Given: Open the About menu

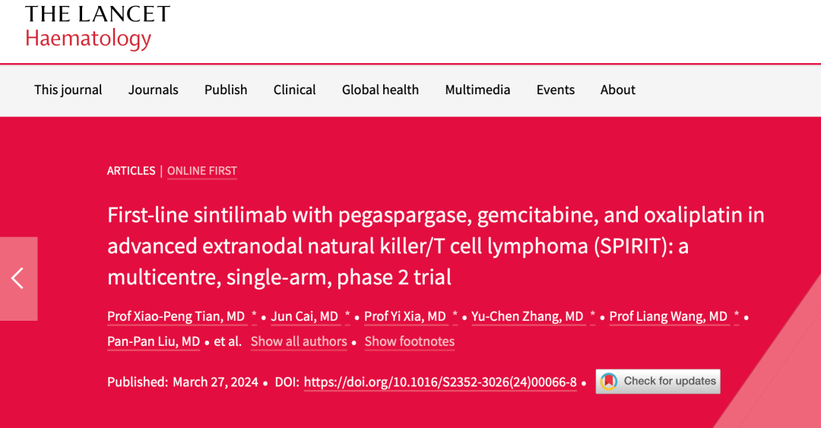Looking at the screenshot, I should point(617,90).
